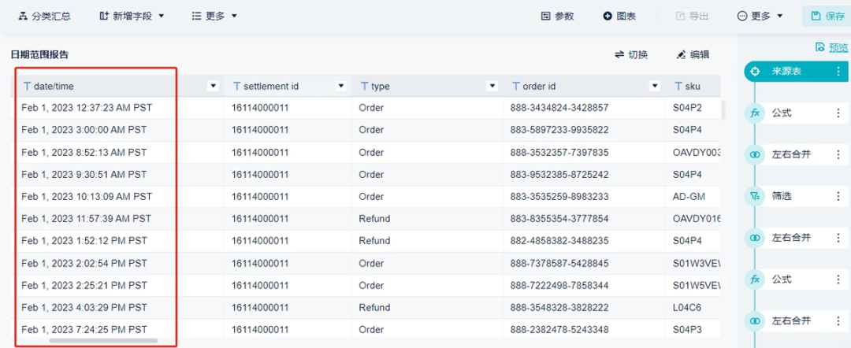Expand the date/time column dropdown arrow
Image resolution: width=851 pixels, height=348 pixels.
pyautogui.click(x=212, y=86)
